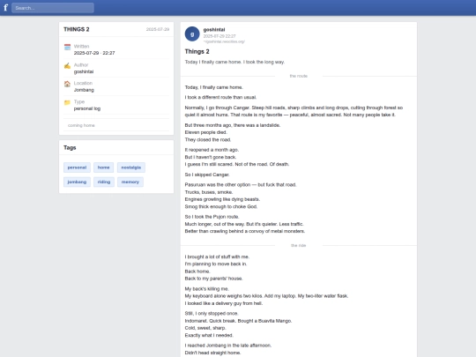Click 'the route' section label
Screen dimensions: 476x357
(x=299, y=76)
